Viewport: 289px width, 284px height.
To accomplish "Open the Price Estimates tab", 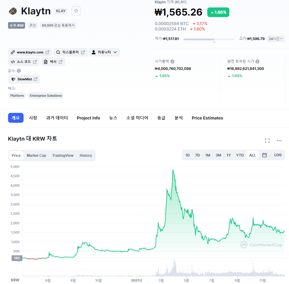I will [x=207, y=118].
